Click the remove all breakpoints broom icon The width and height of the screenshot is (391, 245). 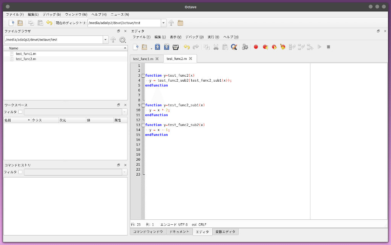pos(283,47)
